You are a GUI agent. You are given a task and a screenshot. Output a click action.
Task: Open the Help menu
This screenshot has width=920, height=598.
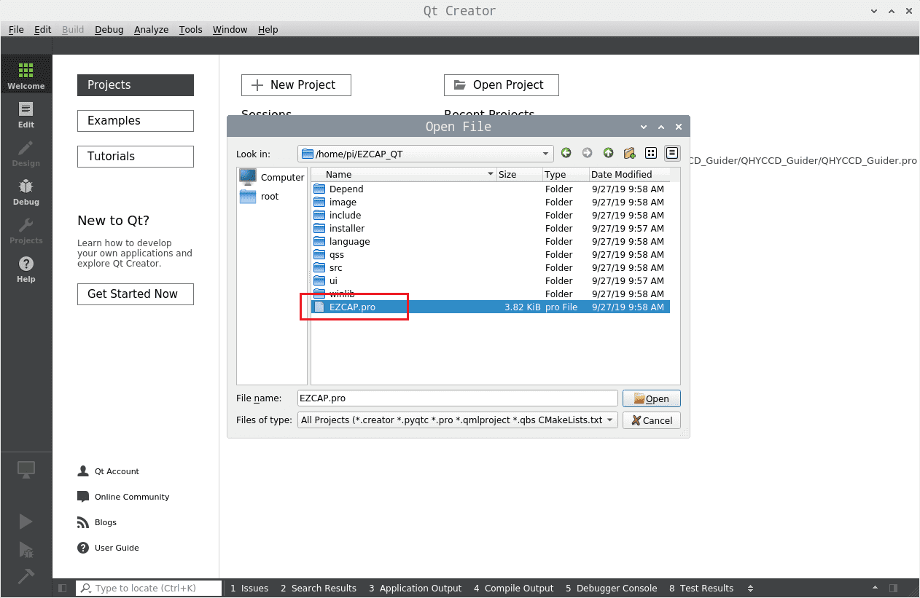(x=268, y=29)
